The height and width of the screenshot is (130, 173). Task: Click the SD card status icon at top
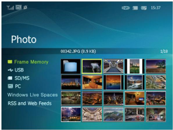click(x=135, y=8)
